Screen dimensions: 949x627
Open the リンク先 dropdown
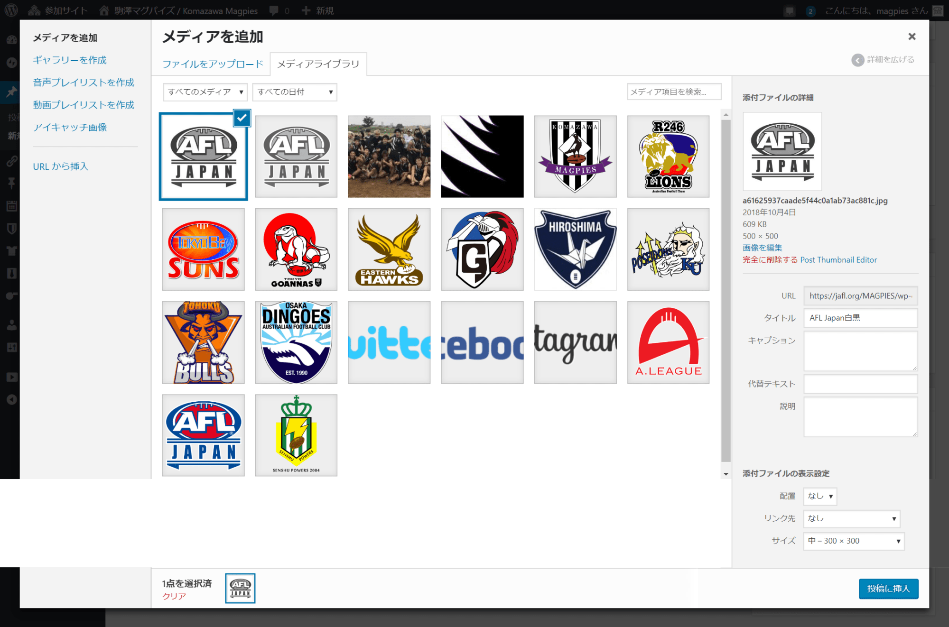pos(851,518)
